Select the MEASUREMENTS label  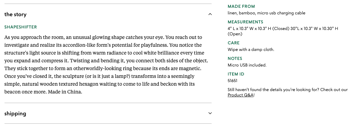[245, 22]
